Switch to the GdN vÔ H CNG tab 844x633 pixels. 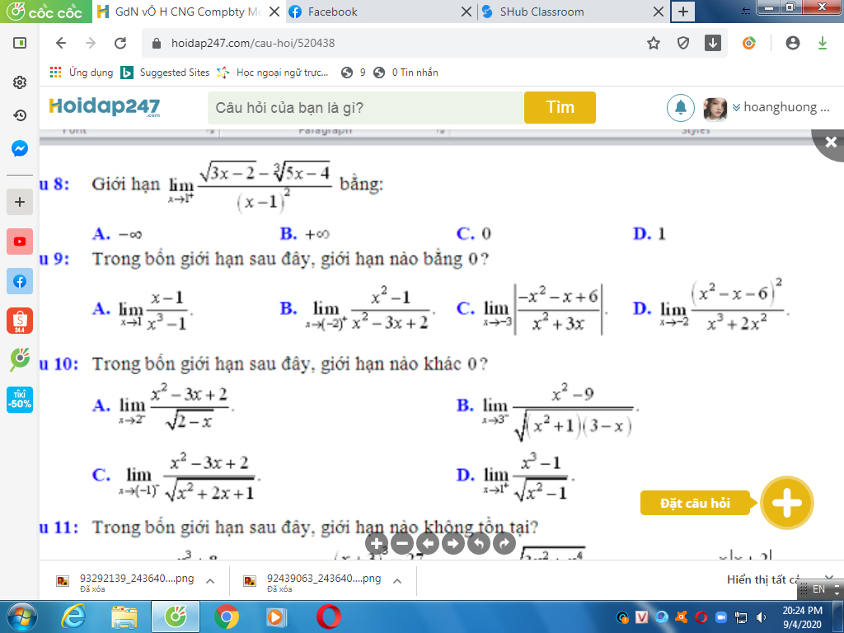(x=187, y=12)
